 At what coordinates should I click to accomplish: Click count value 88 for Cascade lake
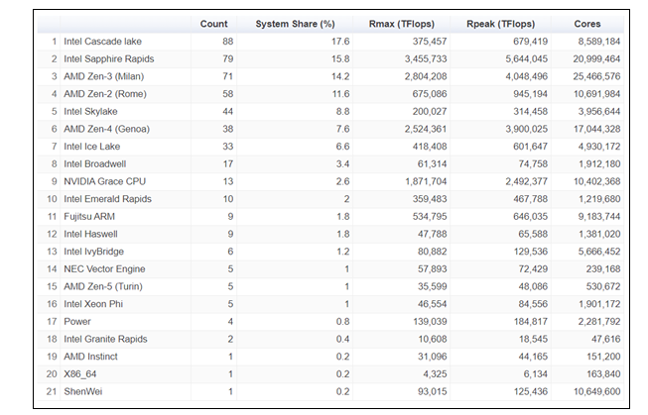pyautogui.click(x=227, y=42)
